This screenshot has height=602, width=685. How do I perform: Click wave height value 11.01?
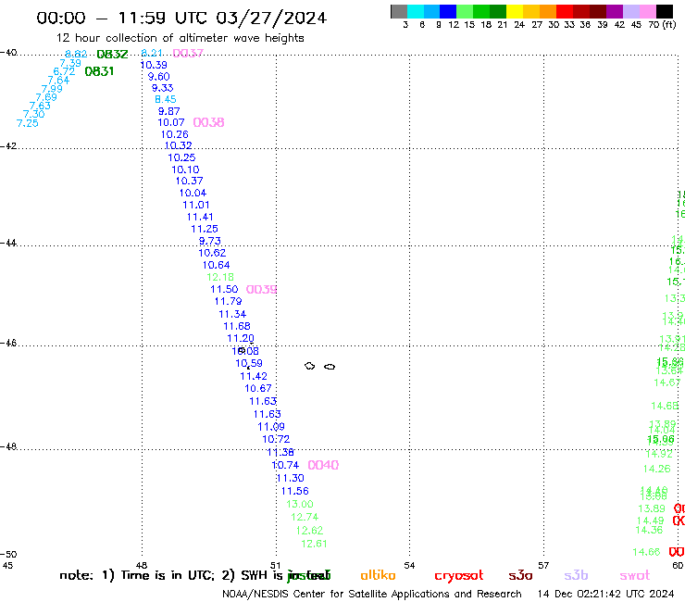(x=195, y=205)
